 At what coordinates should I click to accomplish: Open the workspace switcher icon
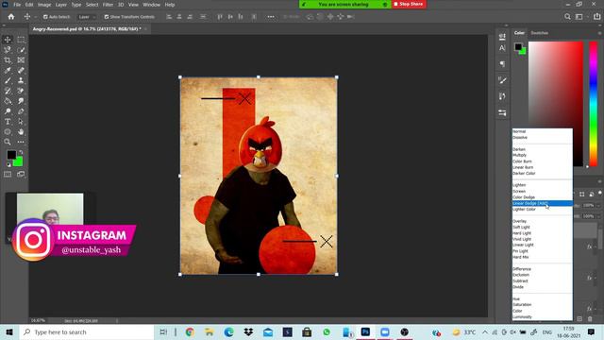[x=579, y=17]
